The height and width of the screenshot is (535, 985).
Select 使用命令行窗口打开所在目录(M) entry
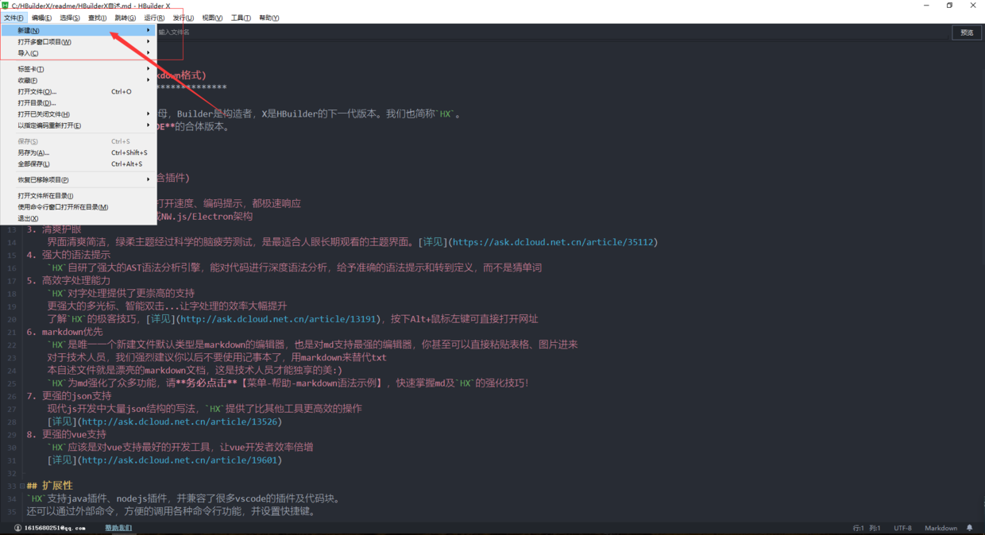pyautogui.click(x=79, y=206)
